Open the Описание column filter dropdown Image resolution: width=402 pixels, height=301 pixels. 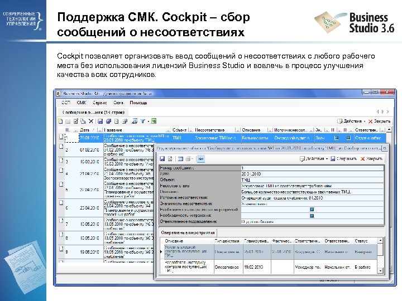coord(270,130)
